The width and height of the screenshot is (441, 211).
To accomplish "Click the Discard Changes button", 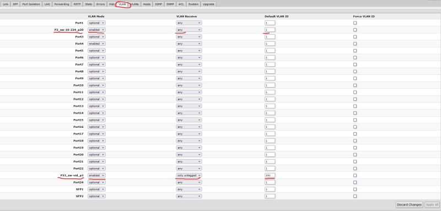I will click(x=409, y=204).
